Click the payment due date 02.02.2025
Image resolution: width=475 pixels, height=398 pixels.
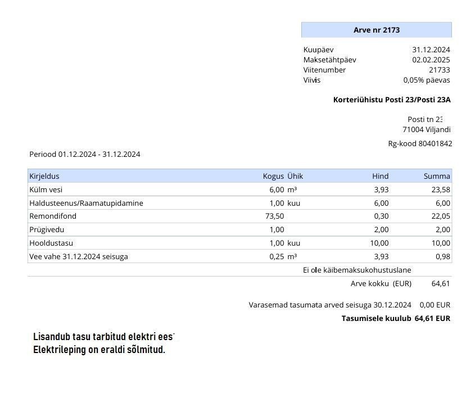point(431,60)
